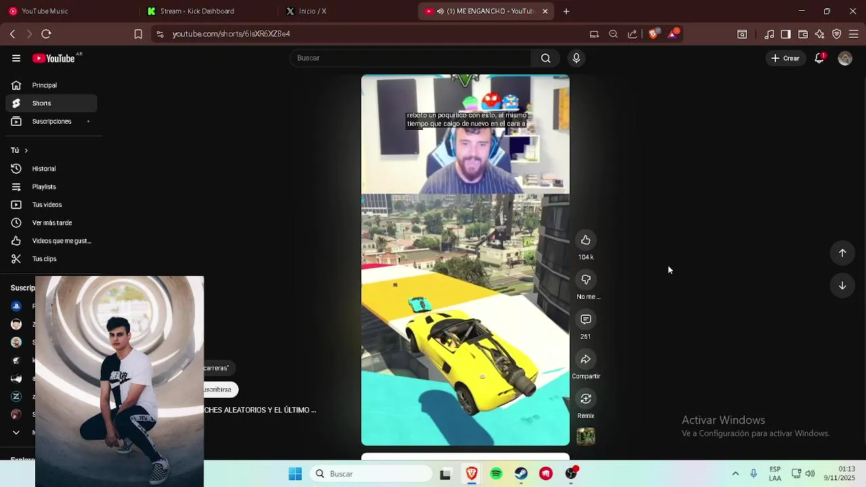Screen dimensions: 866x487
Task: Open Brave Leo AI sparkle icon
Action: pyautogui.click(x=820, y=34)
